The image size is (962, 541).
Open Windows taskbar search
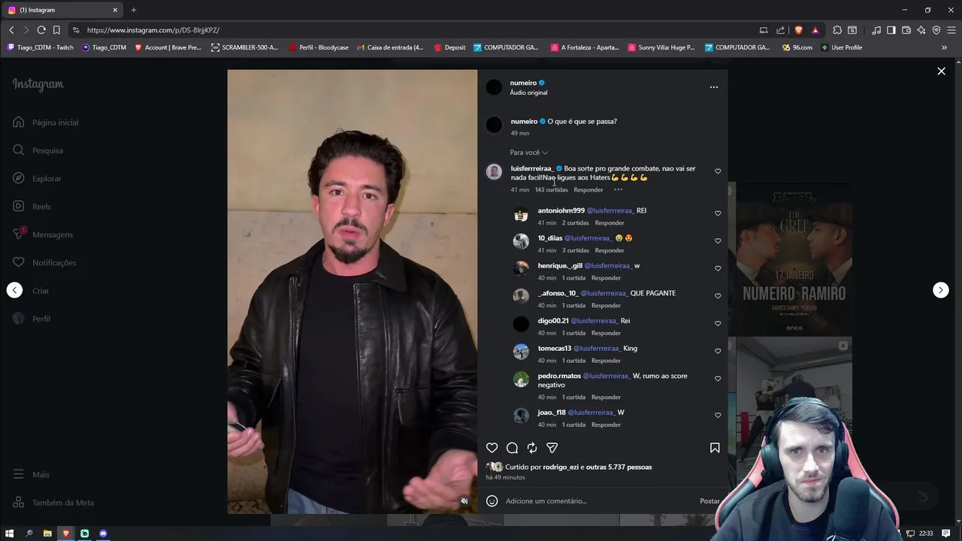coord(29,533)
